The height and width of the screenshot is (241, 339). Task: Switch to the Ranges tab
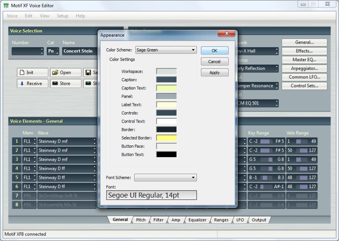tap(221, 220)
